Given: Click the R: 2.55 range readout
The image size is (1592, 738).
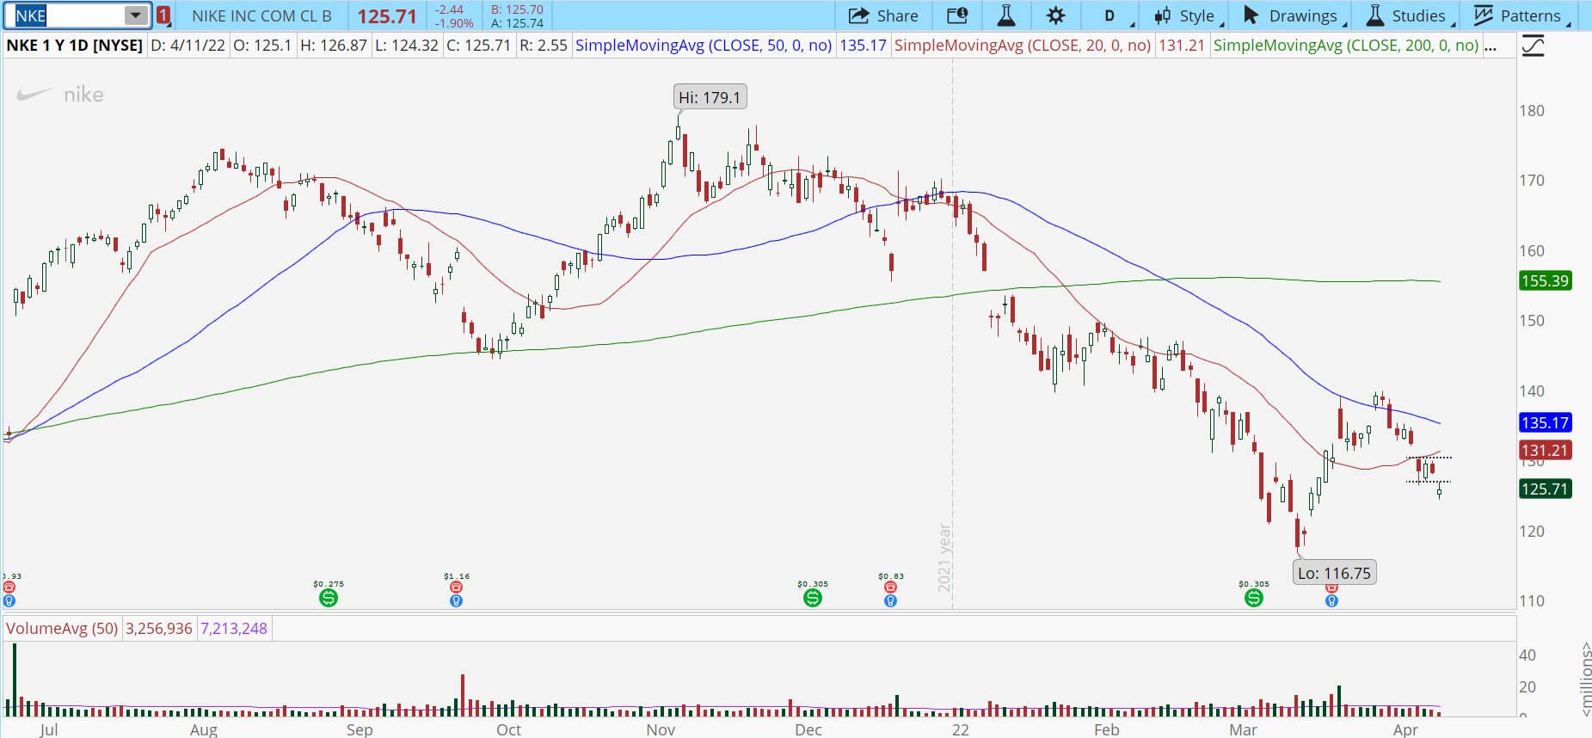Looking at the screenshot, I should click(544, 46).
